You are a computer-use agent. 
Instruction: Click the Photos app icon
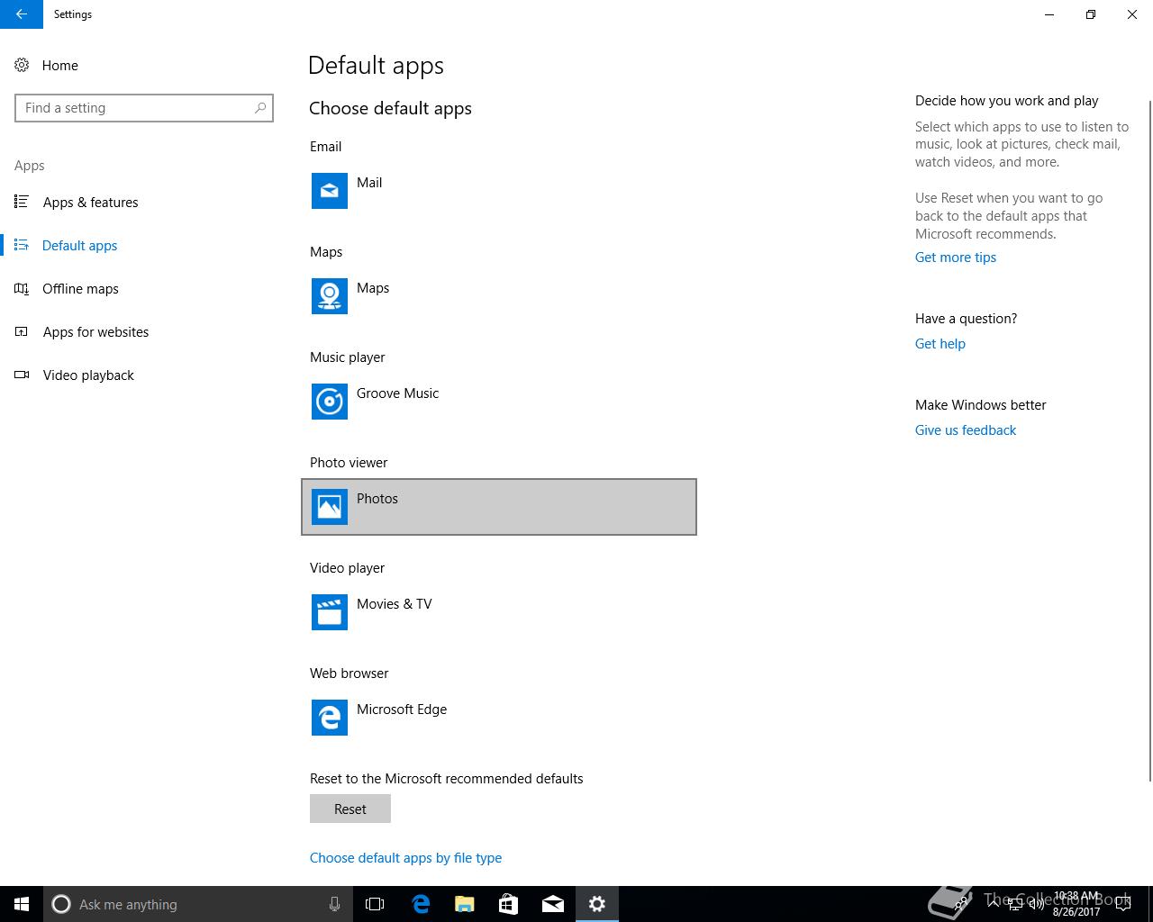pyautogui.click(x=330, y=507)
